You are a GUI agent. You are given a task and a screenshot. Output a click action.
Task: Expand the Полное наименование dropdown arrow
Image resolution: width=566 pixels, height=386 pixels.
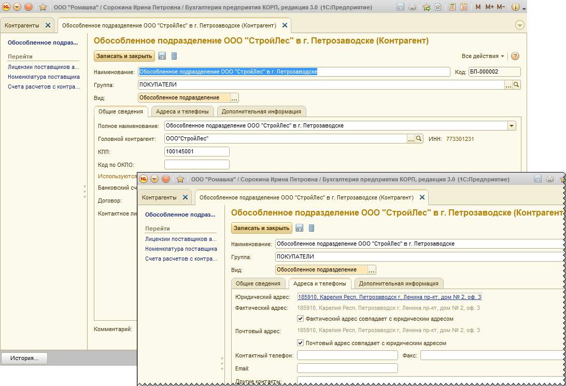tap(512, 126)
